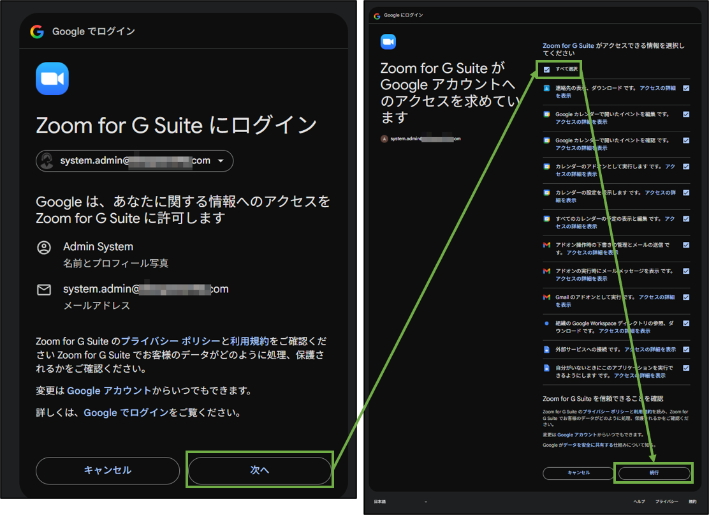709x515 pixels.
Task: Click the Zoom camera icon in the left login dialog
Action: pyautogui.click(x=52, y=78)
